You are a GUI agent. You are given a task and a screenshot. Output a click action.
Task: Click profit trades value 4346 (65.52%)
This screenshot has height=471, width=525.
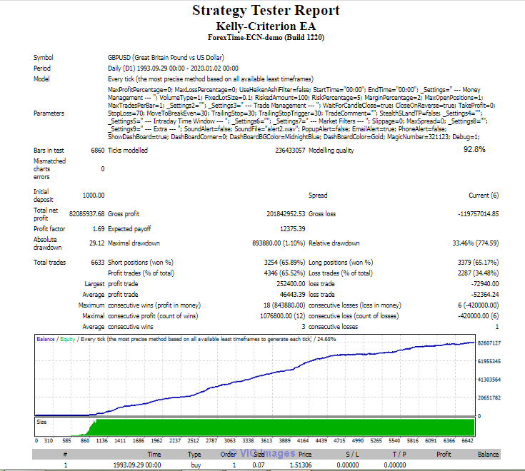(284, 273)
